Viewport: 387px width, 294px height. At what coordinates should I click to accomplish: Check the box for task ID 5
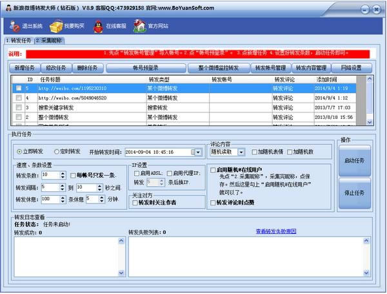(19, 88)
